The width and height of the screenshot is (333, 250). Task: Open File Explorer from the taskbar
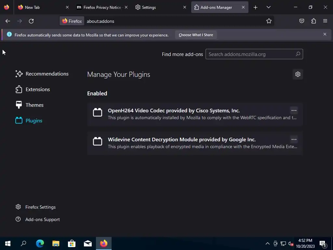tap(56, 243)
